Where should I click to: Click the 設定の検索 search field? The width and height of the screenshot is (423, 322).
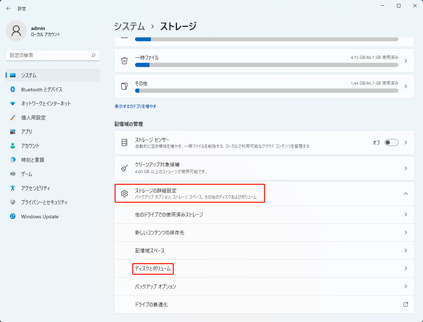click(53, 55)
